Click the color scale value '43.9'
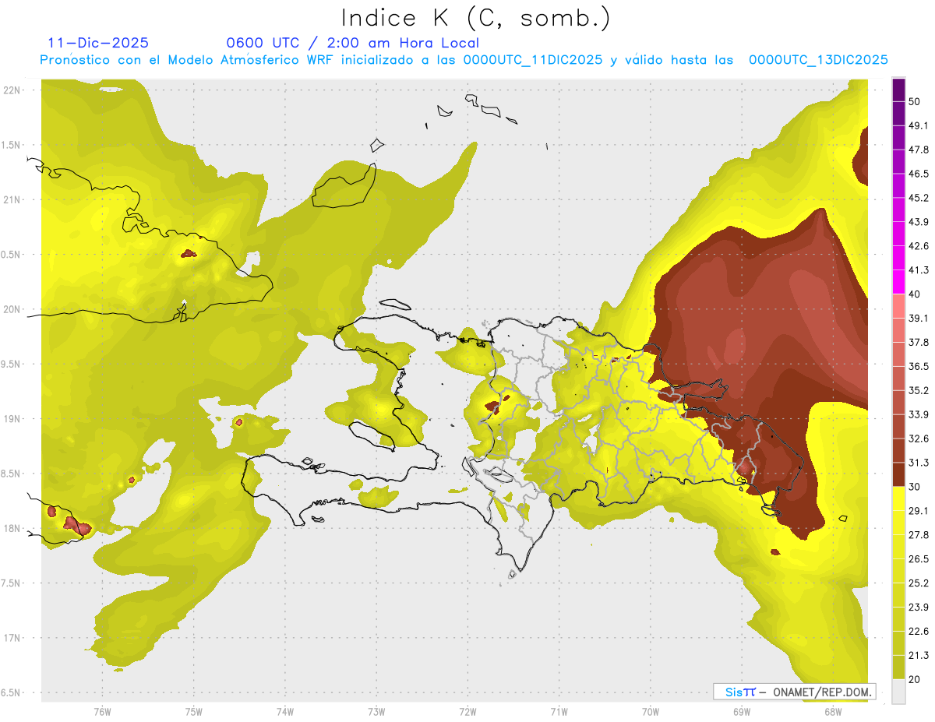The height and width of the screenshot is (722, 935). pyautogui.click(x=919, y=222)
